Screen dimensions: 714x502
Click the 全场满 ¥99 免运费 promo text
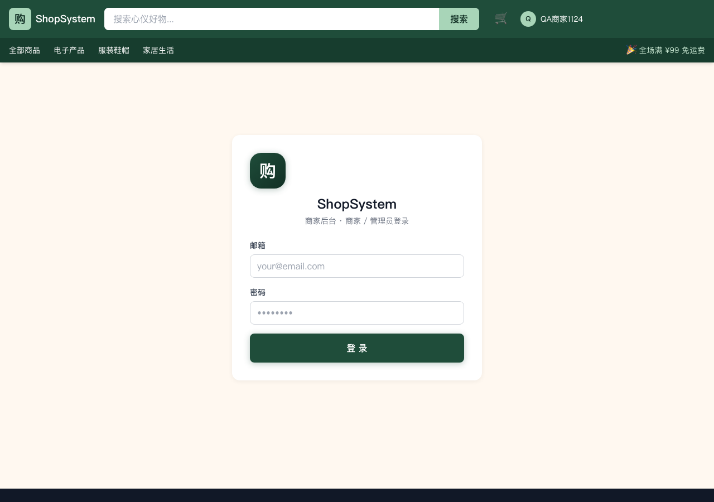click(665, 50)
